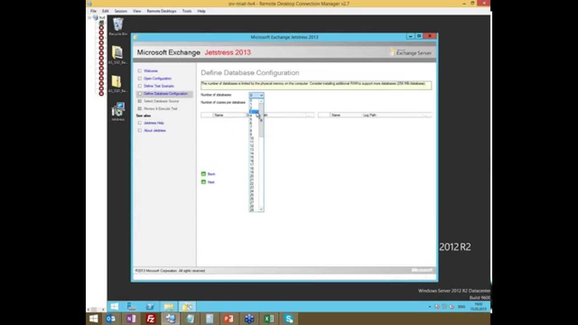Image resolution: width=578 pixels, height=325 pixels.
Task: Open Server Manager in remote taskbar
Action: tap(132, 306)
